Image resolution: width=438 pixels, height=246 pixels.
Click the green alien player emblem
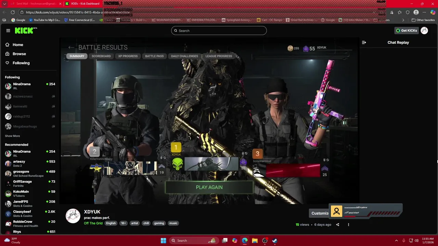coord(177,164)
